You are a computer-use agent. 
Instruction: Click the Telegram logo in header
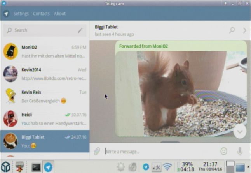[6, 14]
